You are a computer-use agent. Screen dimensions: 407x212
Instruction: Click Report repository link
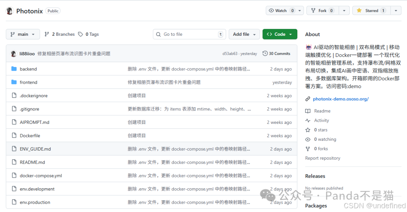pos(323,158)
